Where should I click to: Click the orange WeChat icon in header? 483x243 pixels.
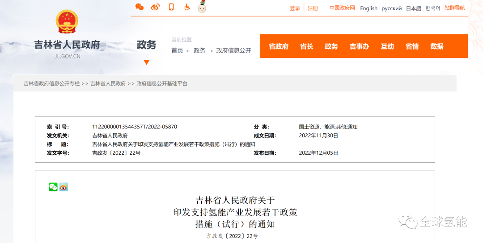140,7
